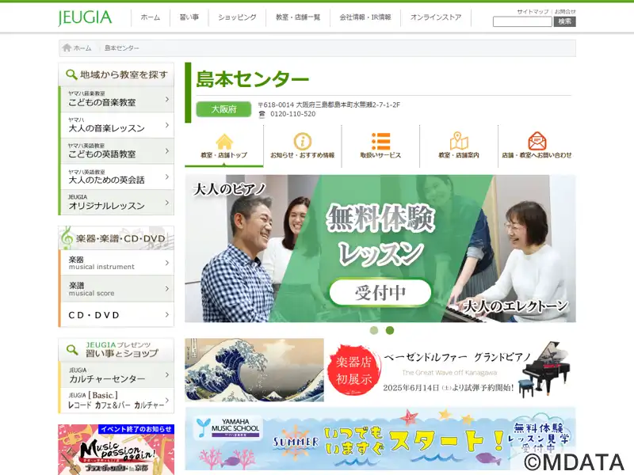Screen dimensions: 634x475
Task: Click the 楽器・楽譜・CD・DVD sidebar header text
Action: [x=120, y=239]
